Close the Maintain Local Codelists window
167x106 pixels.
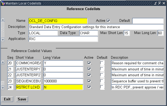click(x=164, y=3)
